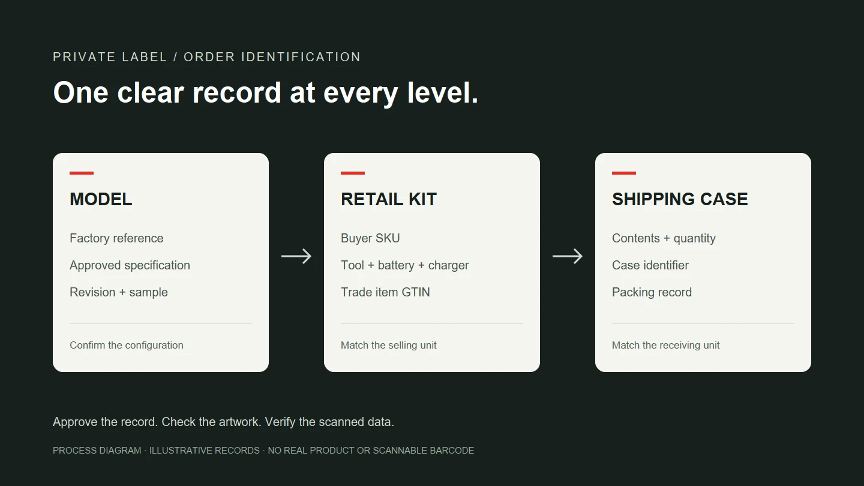Click 'Match the selling unit' footer text
Screen dimensions: 864x486
click(389, 345)
